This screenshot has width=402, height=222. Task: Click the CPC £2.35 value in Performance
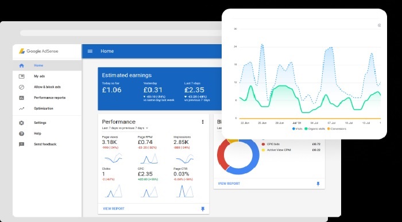145,174
